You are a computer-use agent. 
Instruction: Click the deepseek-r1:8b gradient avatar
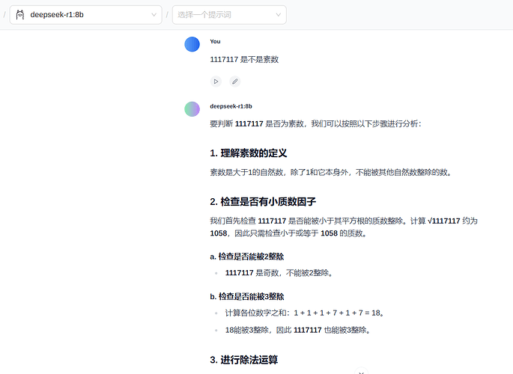pyautogui.click(x=192, y=108)
